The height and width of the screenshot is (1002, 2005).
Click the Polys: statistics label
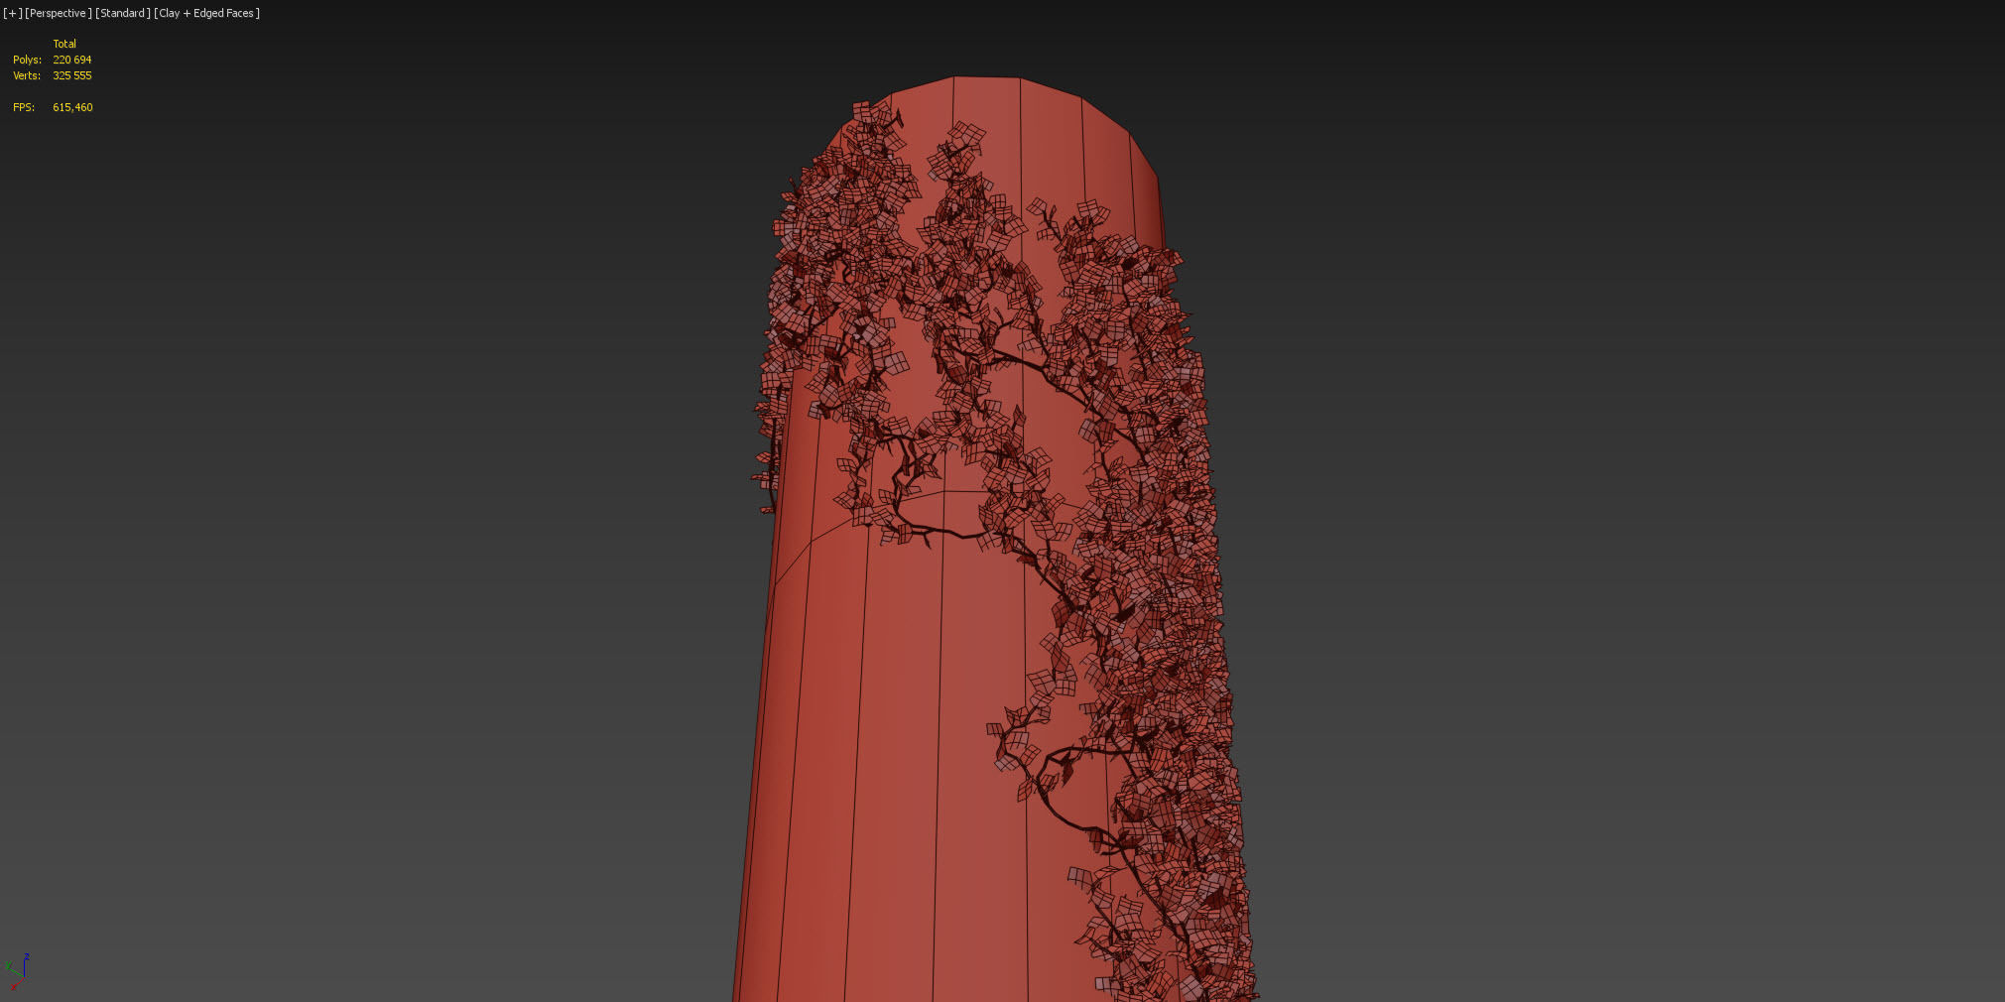(27, 60)
